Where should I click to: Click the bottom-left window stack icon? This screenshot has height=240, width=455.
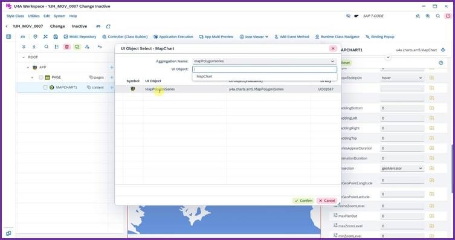click(8, 233)
